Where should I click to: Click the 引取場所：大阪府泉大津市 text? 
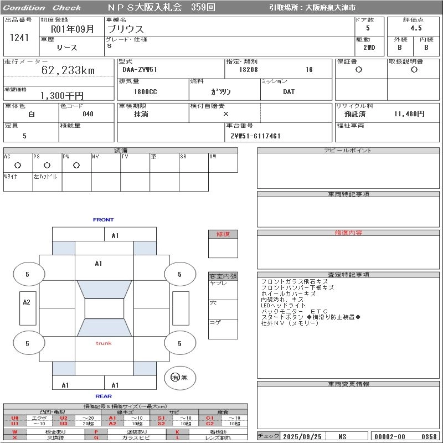click(x=312, y=8)
